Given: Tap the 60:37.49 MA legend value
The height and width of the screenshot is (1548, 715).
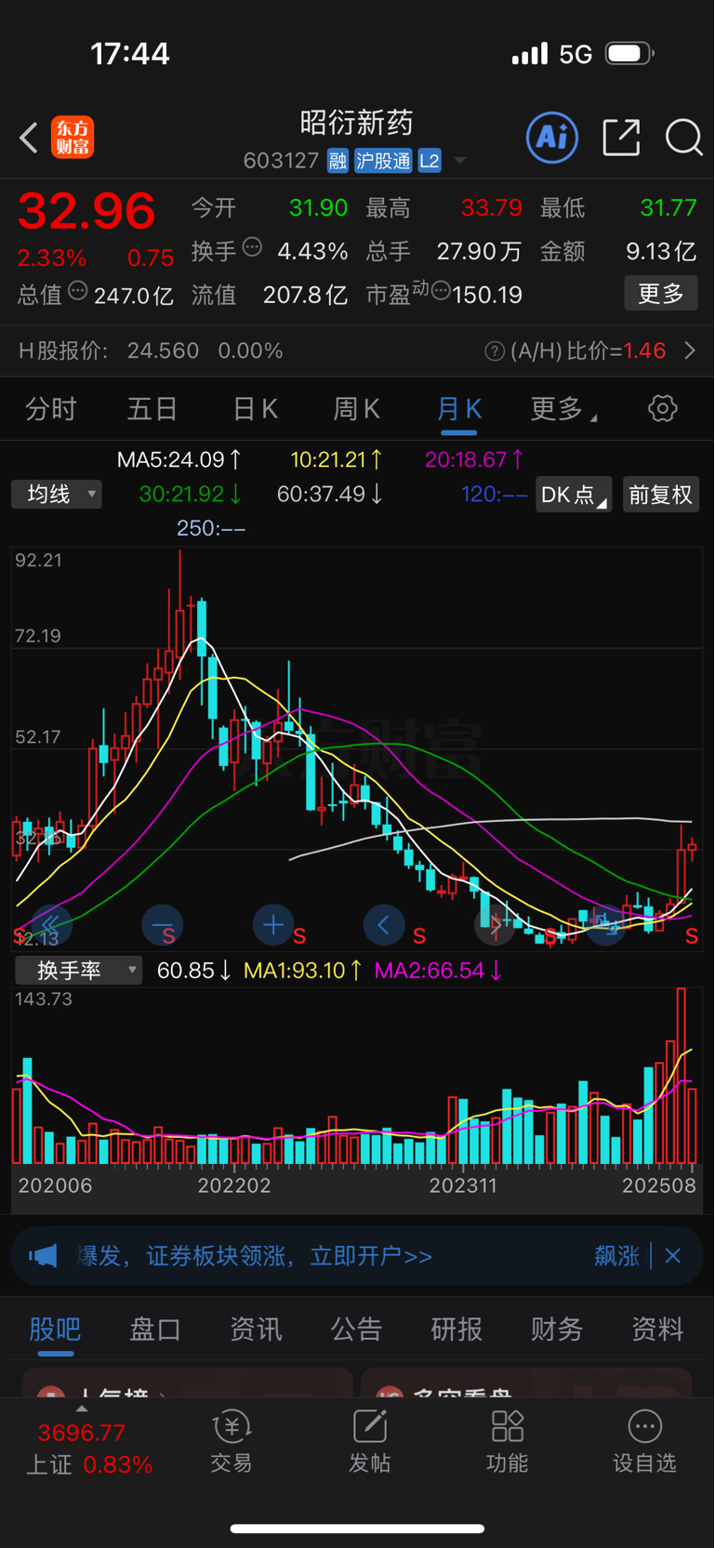Looking at the screenshot, I should [330, 494].
